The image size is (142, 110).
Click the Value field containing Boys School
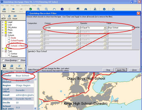pos(120,28)
